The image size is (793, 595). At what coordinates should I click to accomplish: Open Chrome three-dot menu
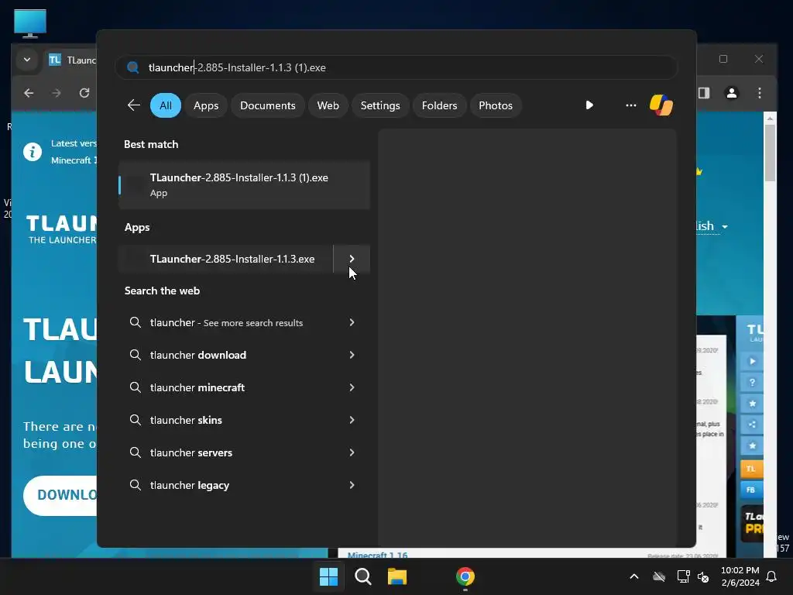point(759,93)
